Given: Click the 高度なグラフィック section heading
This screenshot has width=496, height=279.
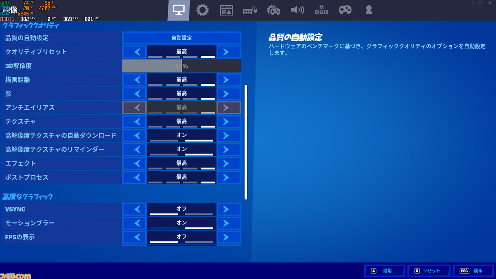Looking at the screenshot, I should (28, 197).
